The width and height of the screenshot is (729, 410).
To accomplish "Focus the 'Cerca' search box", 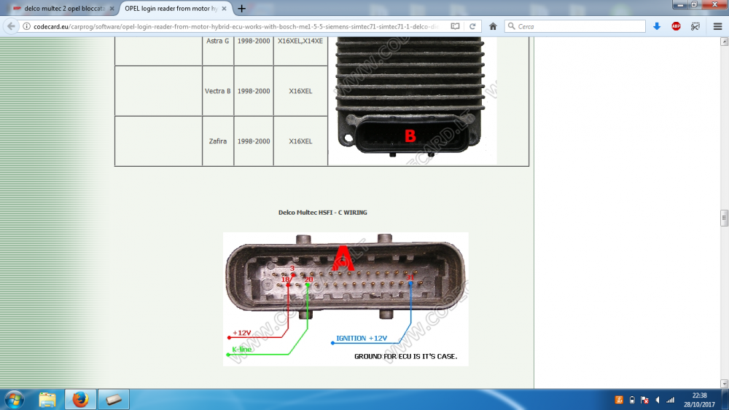I will (x=575, y=26).
